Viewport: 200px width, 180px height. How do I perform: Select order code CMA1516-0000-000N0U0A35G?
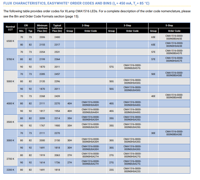click(132, 126)
